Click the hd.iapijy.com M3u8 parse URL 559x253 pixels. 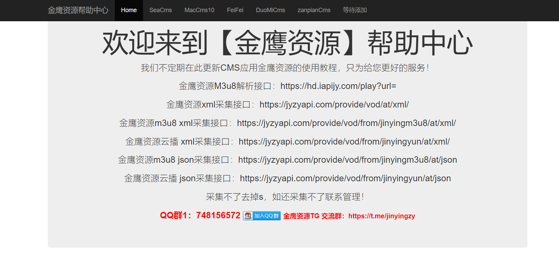(x=338, y=86)
